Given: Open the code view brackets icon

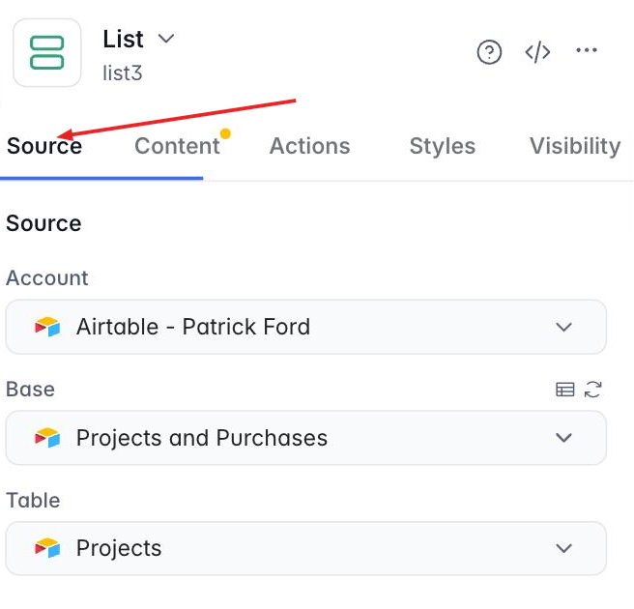Looking at the screenshot, I should (x=537, y=52).
